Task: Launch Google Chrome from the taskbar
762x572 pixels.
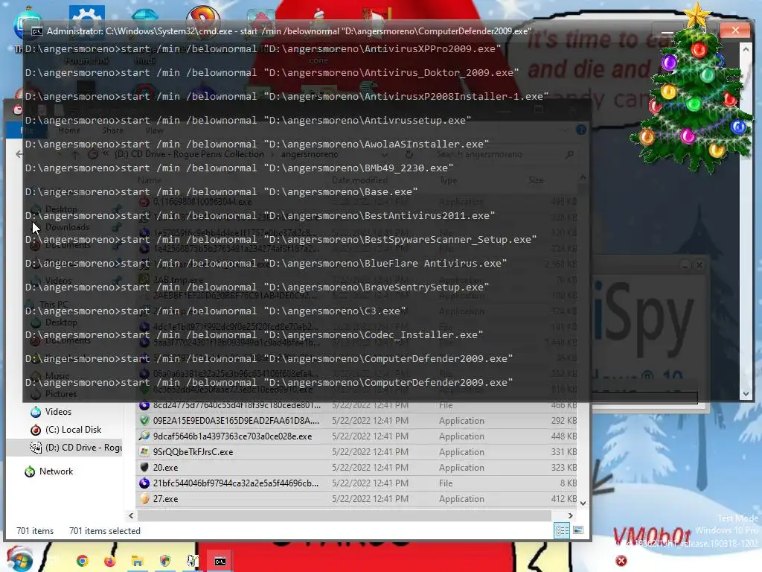Action: (x=82, y=562)
